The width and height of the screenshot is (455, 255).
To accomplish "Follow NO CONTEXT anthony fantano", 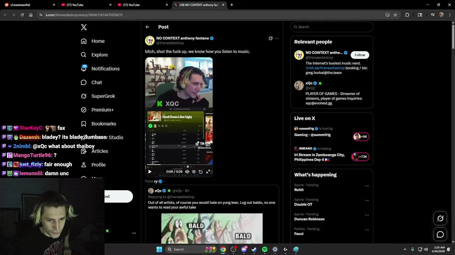I will 360,55.
